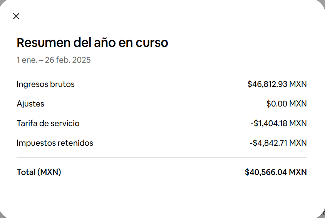Click "(MXN)" in the Total label
Screen dimensions: 325x218
point(49,172)
